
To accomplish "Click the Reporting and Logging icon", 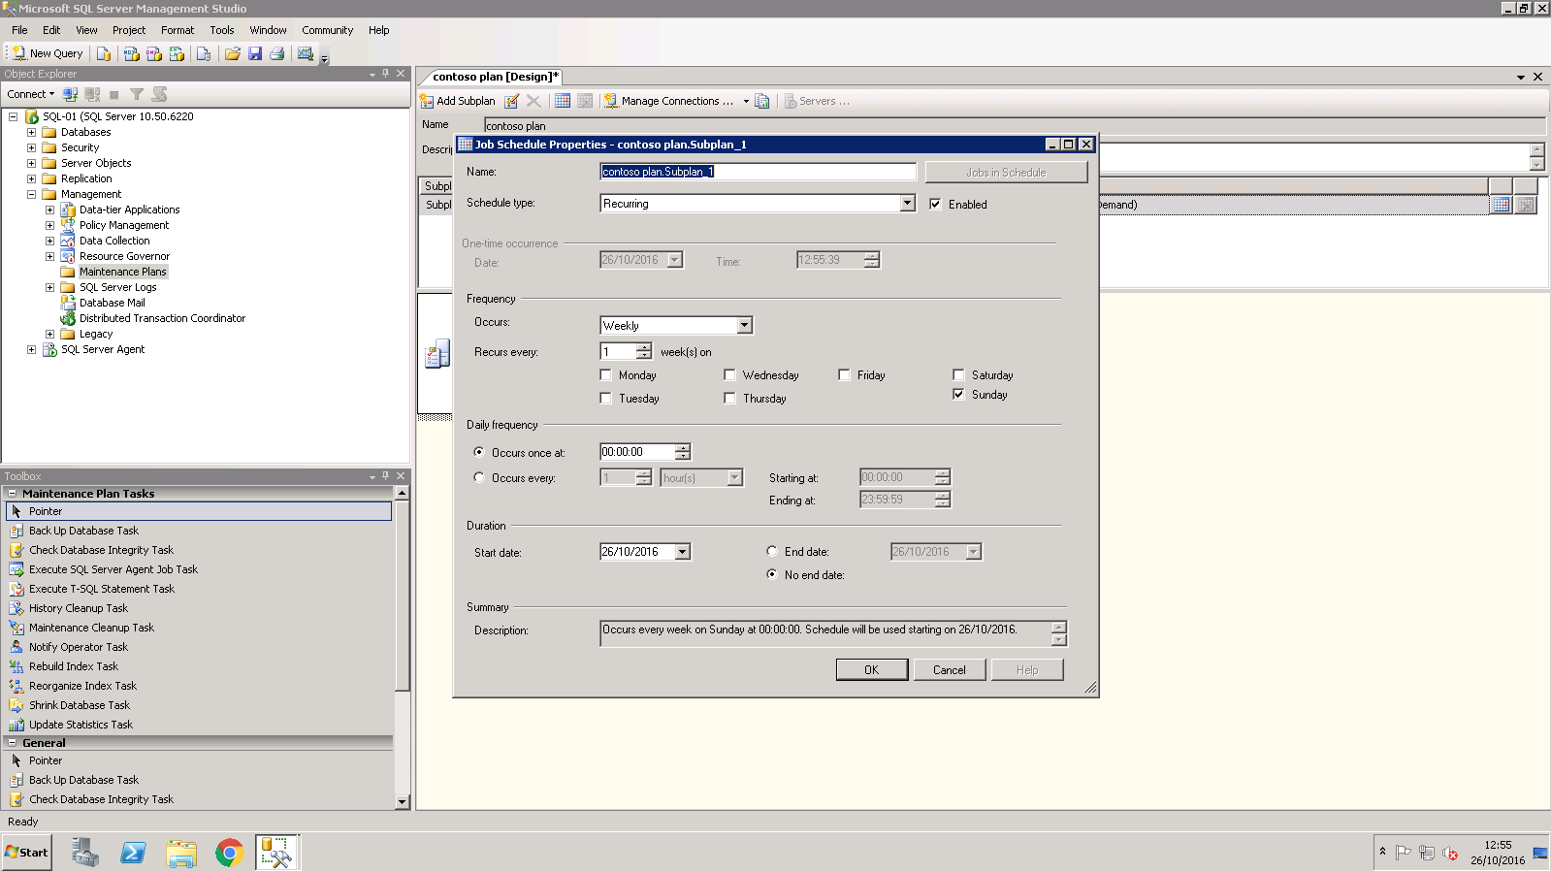I will click(x=762, y=101).
